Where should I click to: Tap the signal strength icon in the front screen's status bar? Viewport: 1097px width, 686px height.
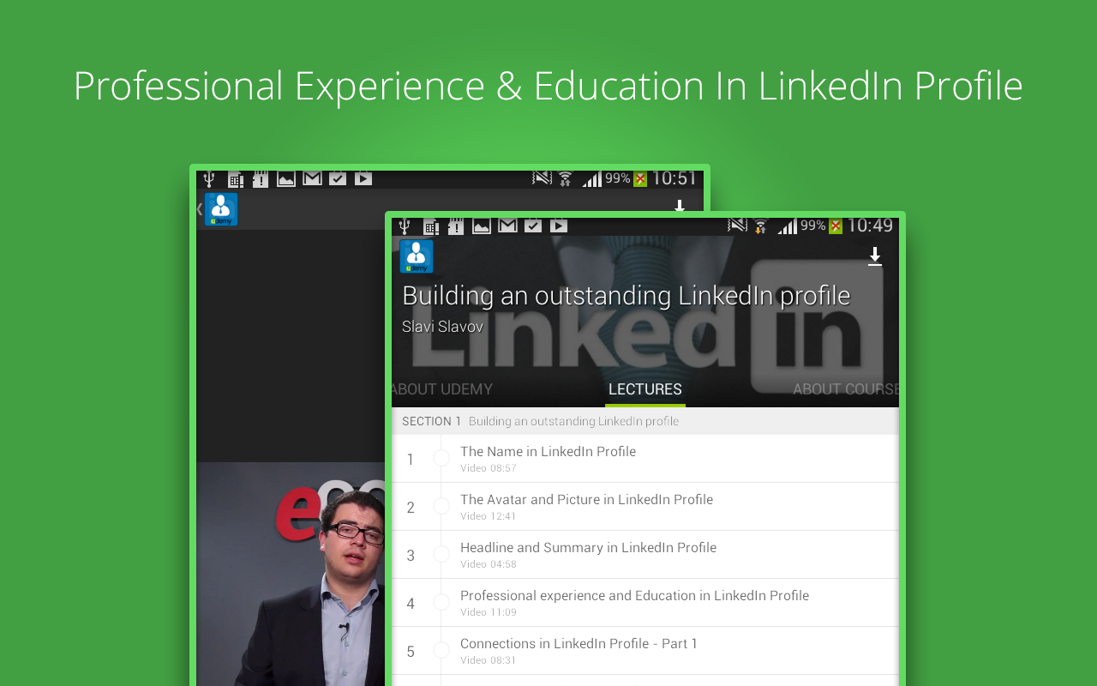[x=787, y=226]
